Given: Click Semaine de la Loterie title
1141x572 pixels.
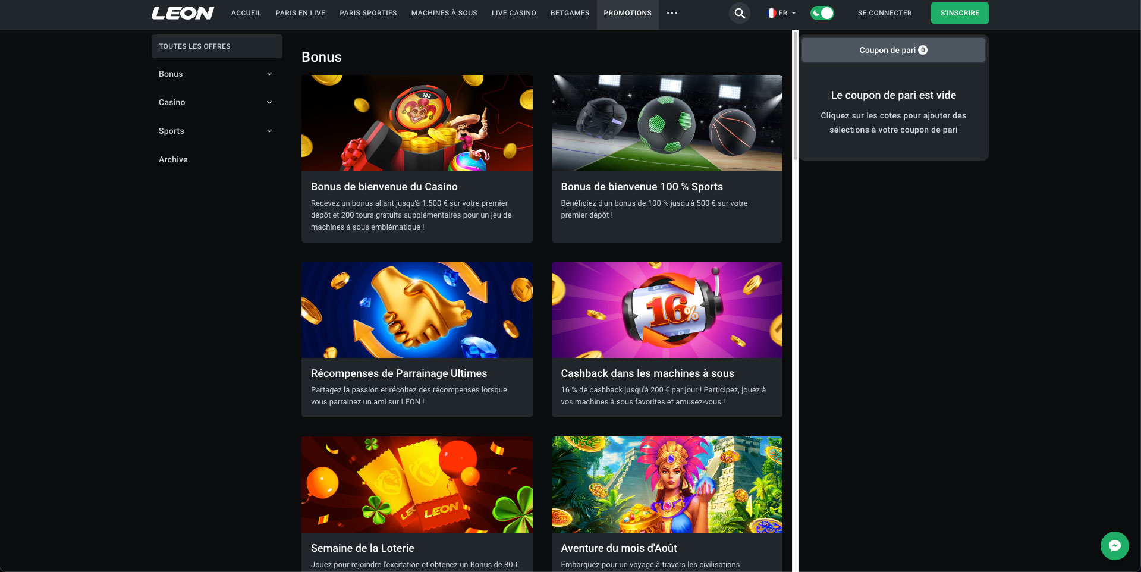Looking at the screenshot, I should [x=362, y=548].
